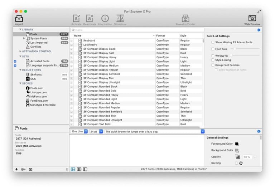Click the plus button to add set

[16, 169]
